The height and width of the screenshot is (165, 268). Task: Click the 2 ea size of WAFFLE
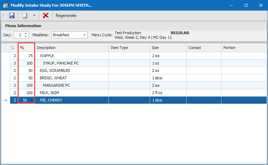(x=168, y=56)
